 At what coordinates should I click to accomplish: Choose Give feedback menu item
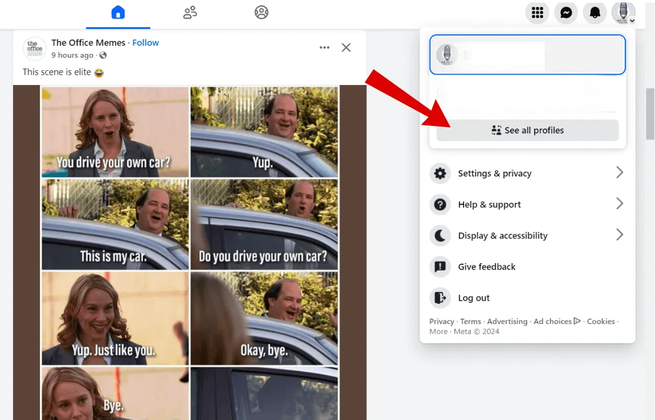[527, 266]
